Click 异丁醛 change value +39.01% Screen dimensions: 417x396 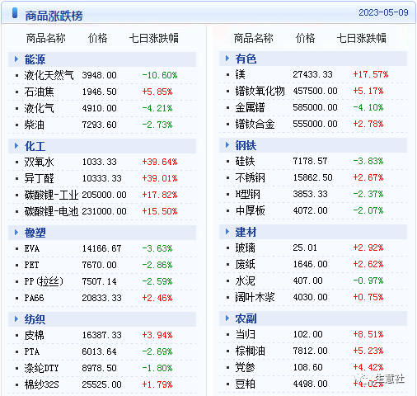[x=160, y=178]
